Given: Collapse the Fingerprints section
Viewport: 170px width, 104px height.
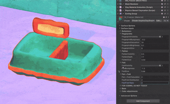Looking at the screenshot, I should tap(127, 34).
